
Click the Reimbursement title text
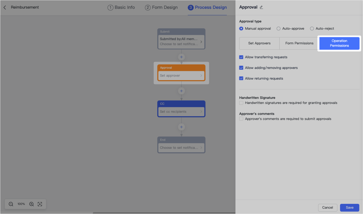pos(25,7)
